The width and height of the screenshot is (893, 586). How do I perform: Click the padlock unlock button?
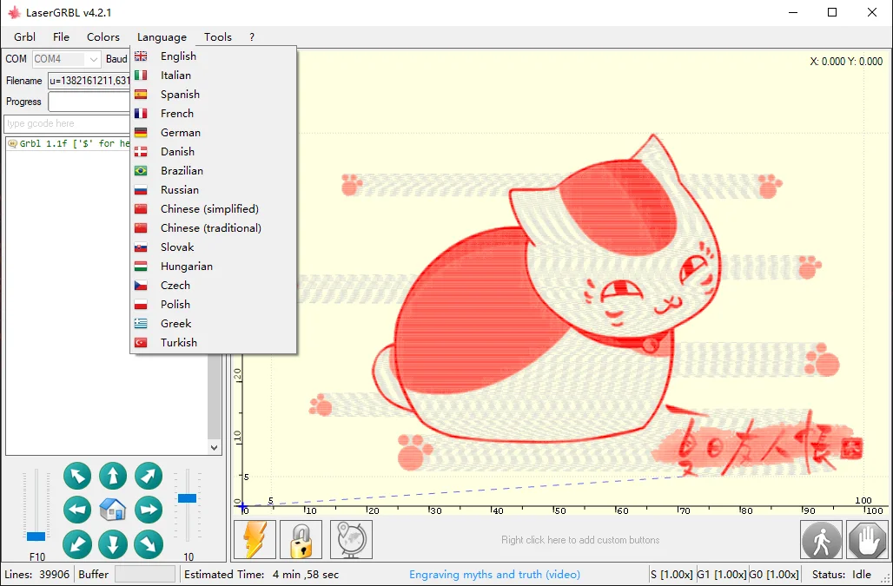tap(301, 539)
